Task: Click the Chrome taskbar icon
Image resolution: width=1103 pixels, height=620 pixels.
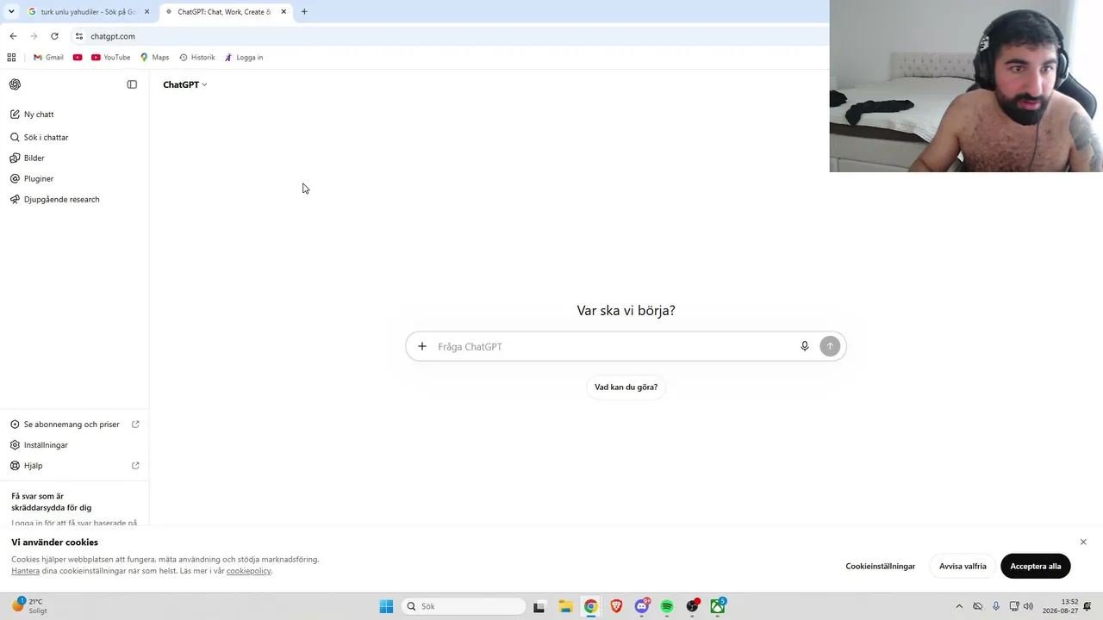Action: 590,606
